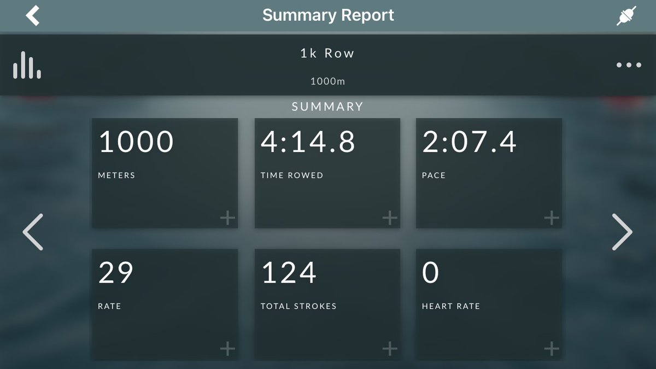Screen dimensions: 656x369
Task: Expand the Heart Rate tile plus icon
Action: tap(552, 349)
